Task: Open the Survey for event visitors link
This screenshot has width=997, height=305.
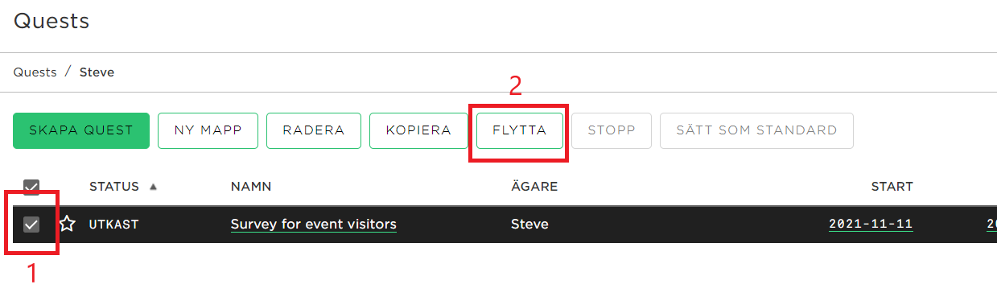Action: pyautogui.click(x=314, y=224)
